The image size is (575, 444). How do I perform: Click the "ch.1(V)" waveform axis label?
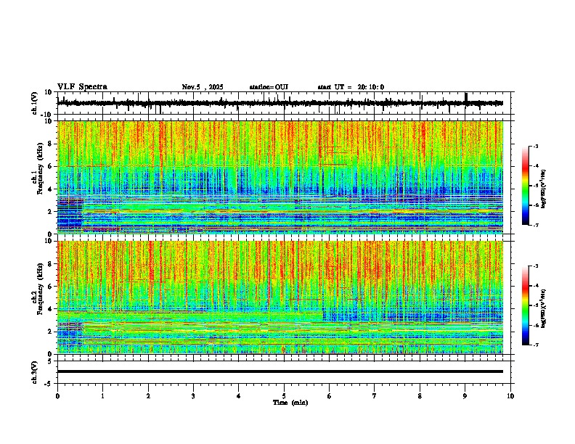coord(35,103)
